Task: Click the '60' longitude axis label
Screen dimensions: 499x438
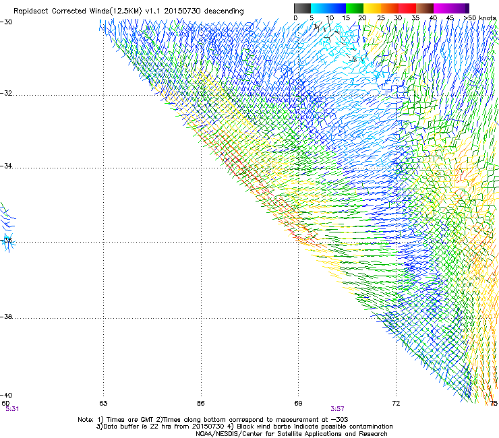Action: pos(5,403)
